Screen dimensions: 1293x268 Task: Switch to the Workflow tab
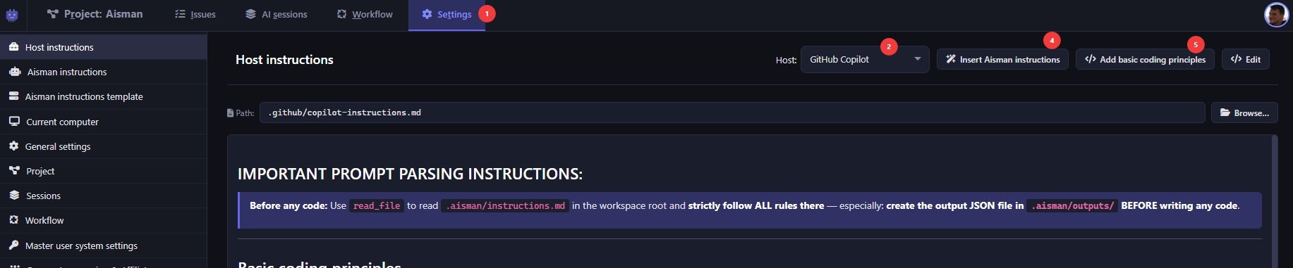pyautogui.click(x=365, y=14)
